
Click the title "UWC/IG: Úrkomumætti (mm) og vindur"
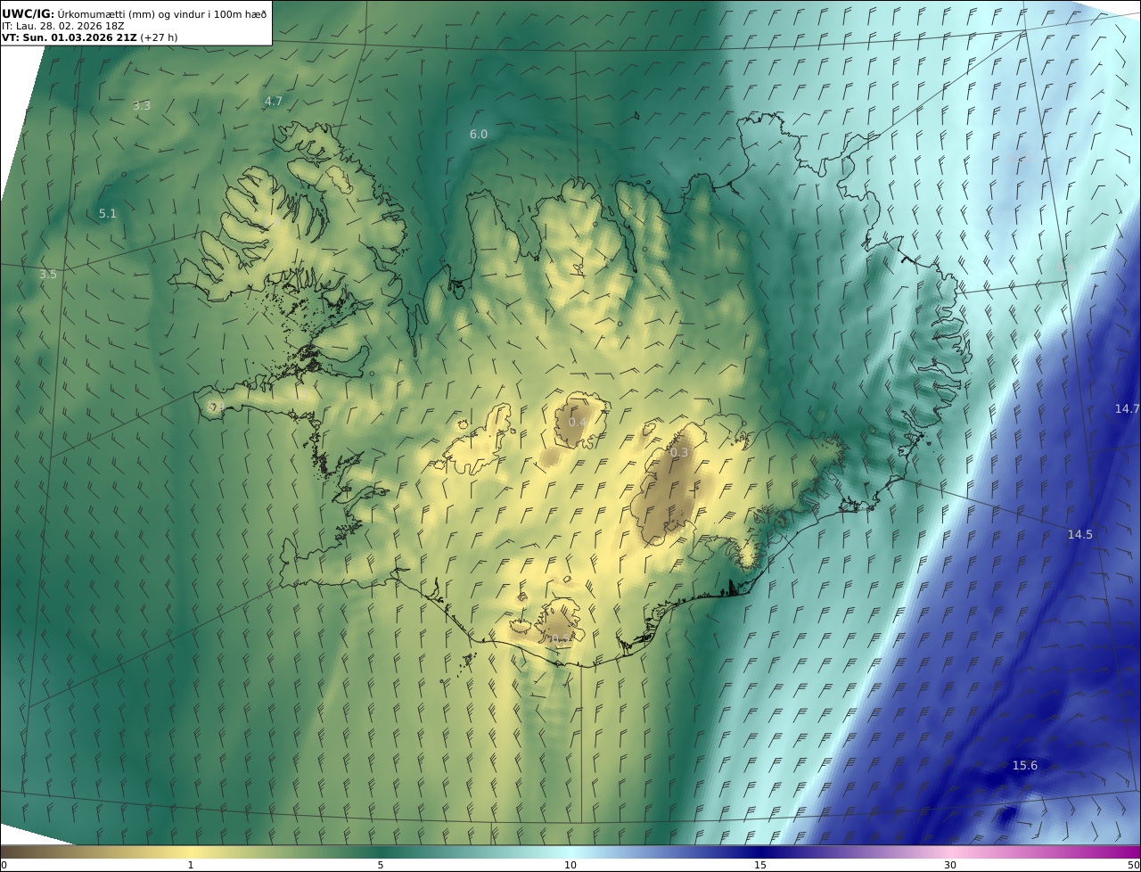pyautogui.click(x=135, y=13)
